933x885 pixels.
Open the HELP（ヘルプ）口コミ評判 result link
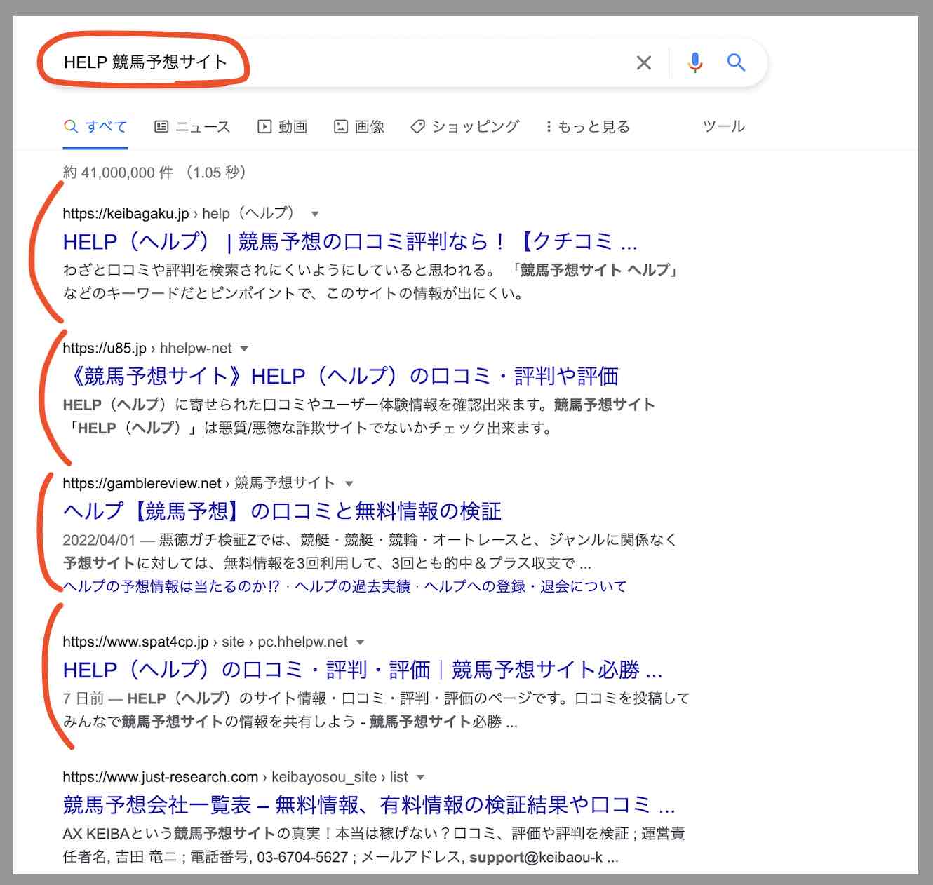point(349,243)
